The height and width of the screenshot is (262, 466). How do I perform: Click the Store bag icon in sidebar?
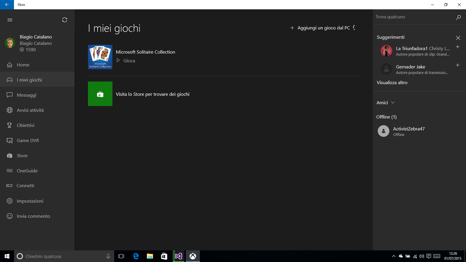click(x=10, y=155)
